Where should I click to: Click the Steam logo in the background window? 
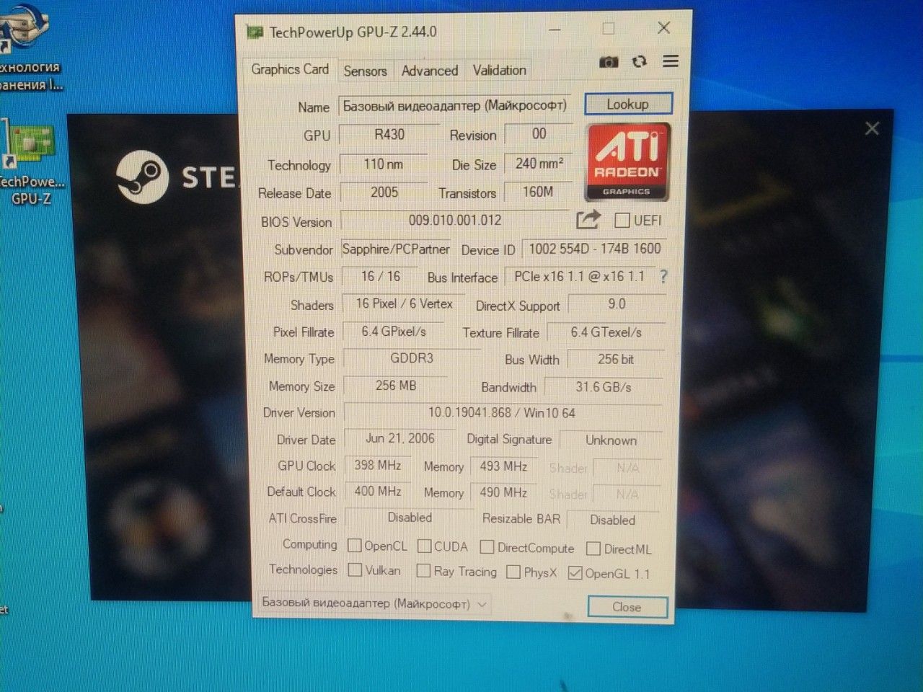pyautogui.click(x=142, y=176)
